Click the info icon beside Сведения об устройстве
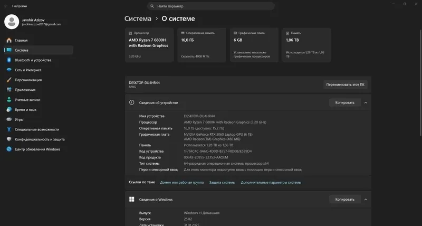422x226 pixels. click(131, 102)
